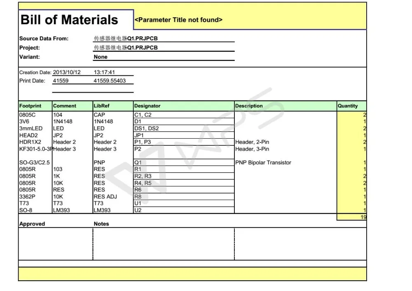Click the 'R2, R3' designator cell

point(184,176)
